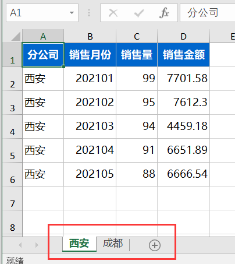This screenshot has height=264, width=235.
Task: Click the Cancel X icon in formula bar
Action: [113, 13]
